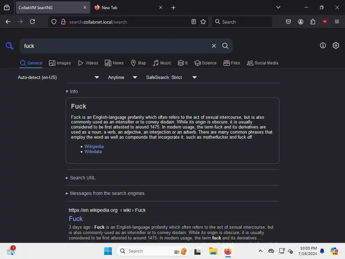345x259 pixels.
Task: Switch to Videos category
Action: point(88,63)
